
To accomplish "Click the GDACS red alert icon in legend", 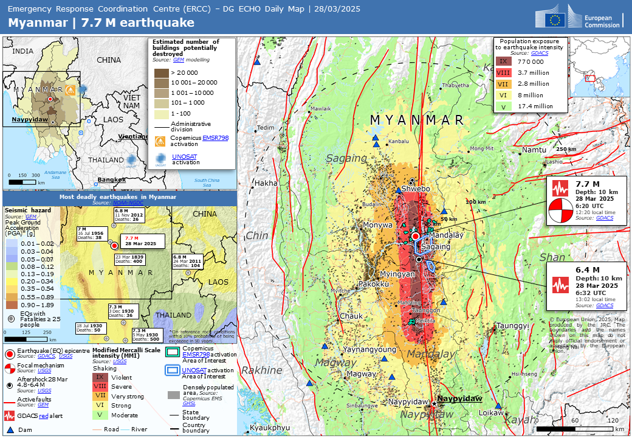I will pos(9,416).
